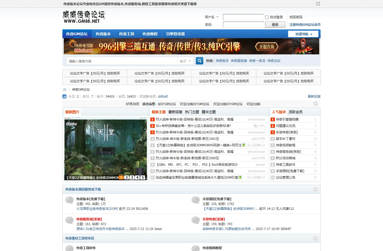Image resolution: width=383 pixels, height=251 pixels.
Task: Open the 传奇GM论坛 nav tab
Action: click(x=77, y=34)
